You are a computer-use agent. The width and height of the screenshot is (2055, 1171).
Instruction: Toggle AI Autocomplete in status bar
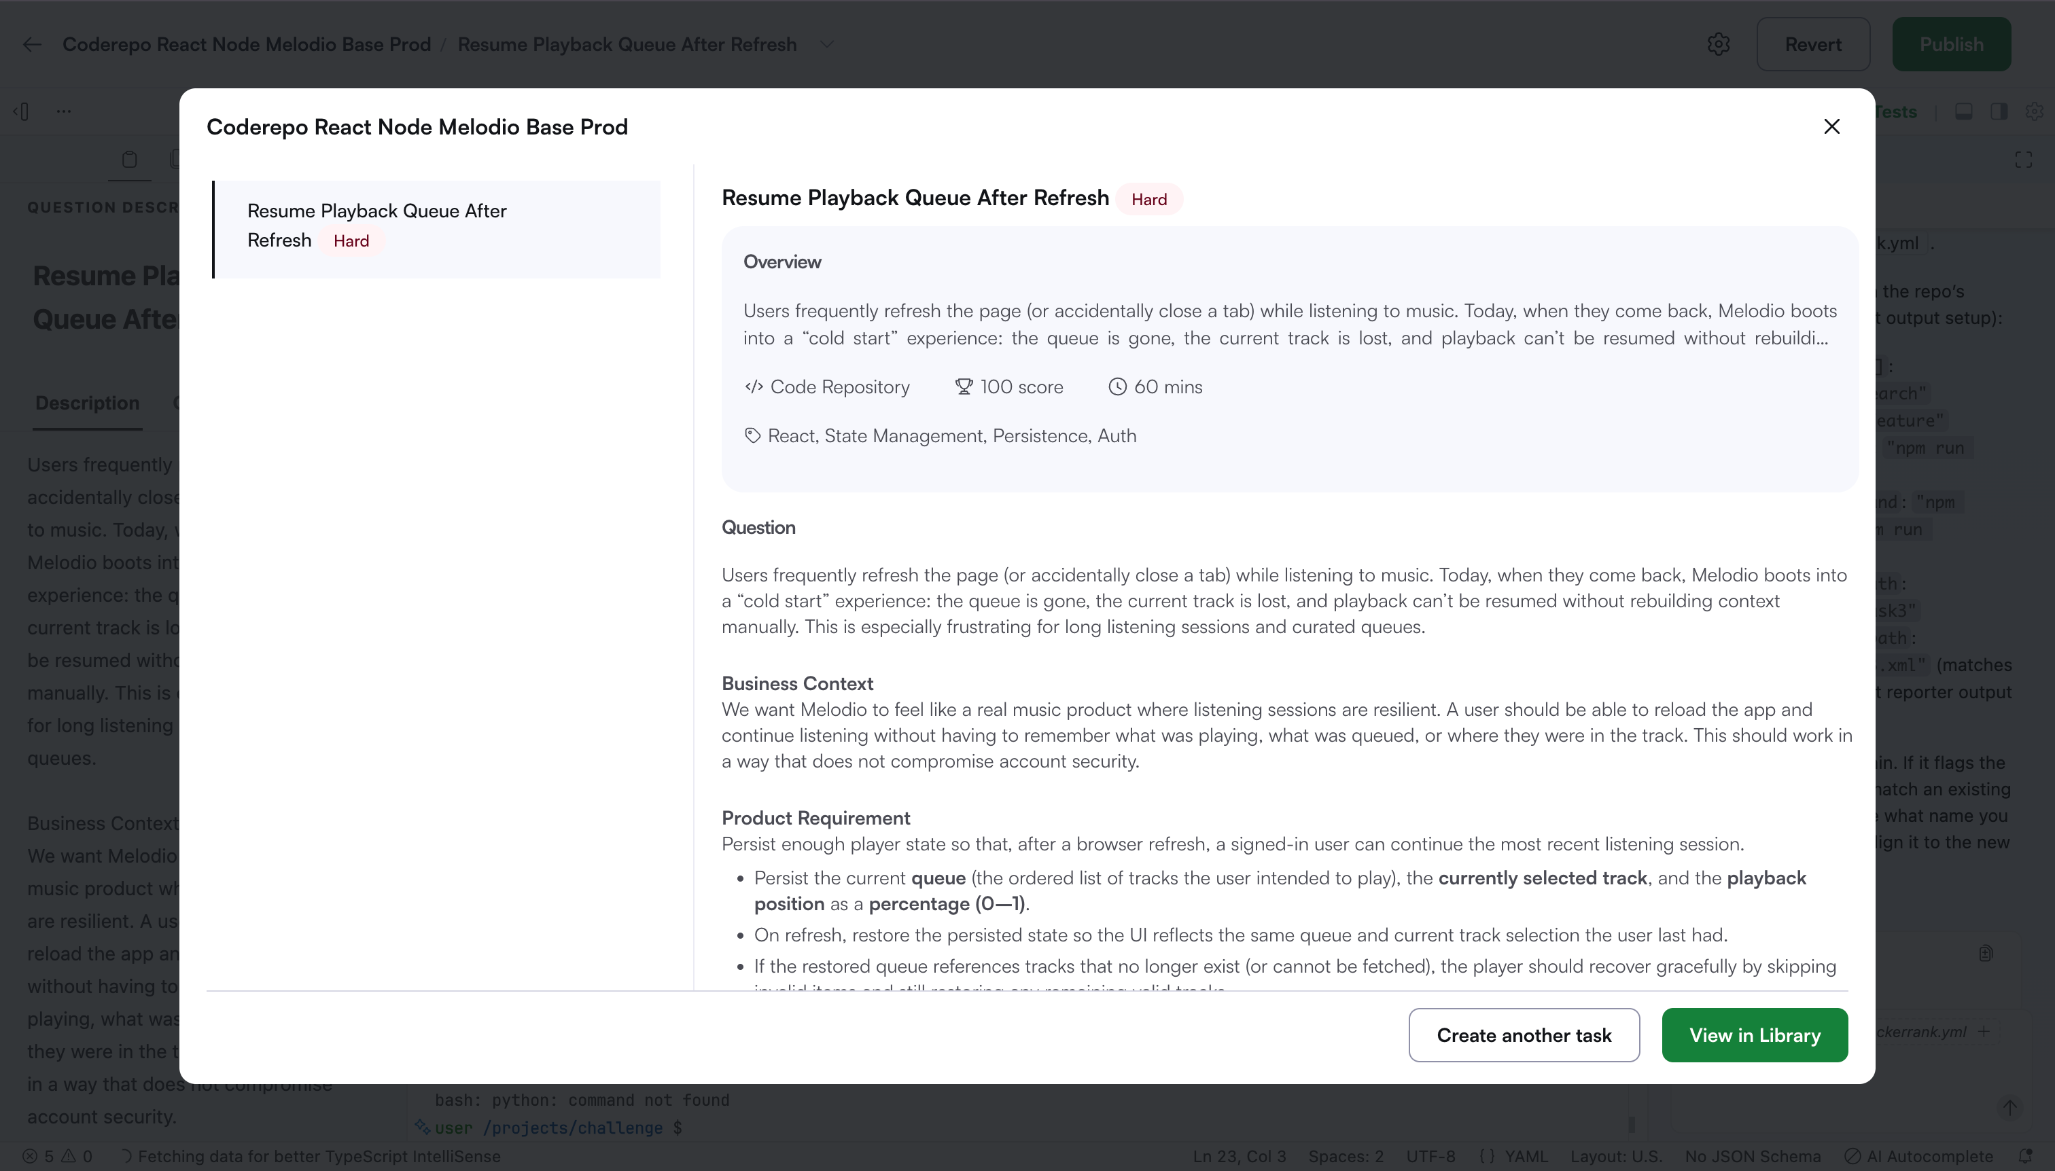coord(1918,1156)
